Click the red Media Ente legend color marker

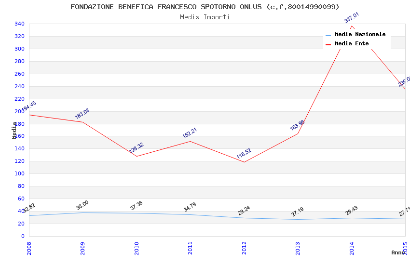pos(328,44)
